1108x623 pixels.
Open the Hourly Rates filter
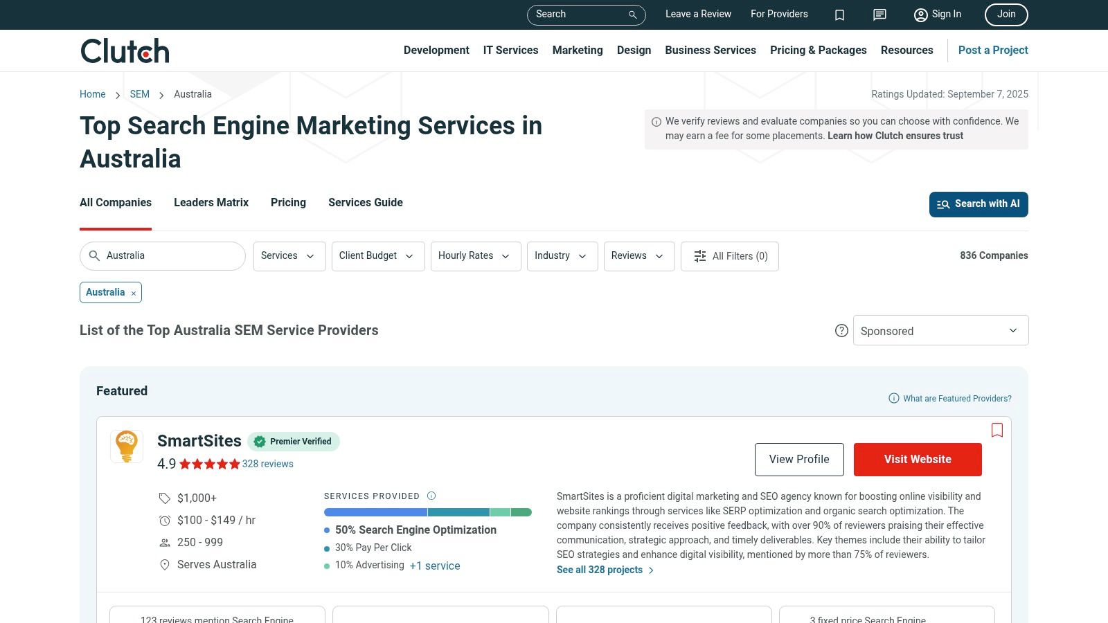pos(475,256)
